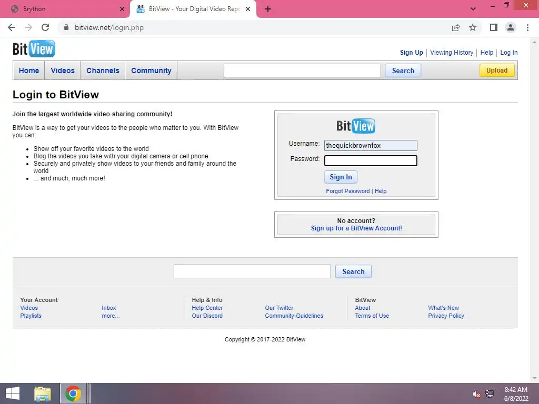Open the Chrome profile avatar
The image size is (539, 404).
coord(511,27)
